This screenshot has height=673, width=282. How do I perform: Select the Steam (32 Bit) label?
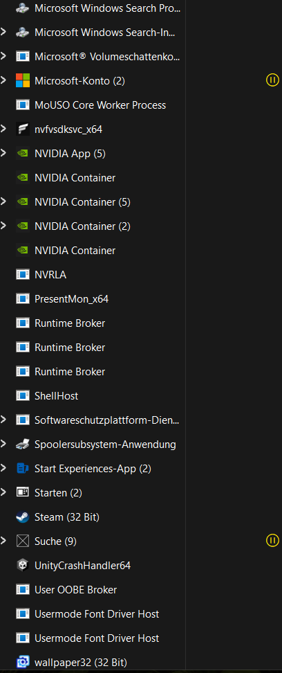point(67,517)
